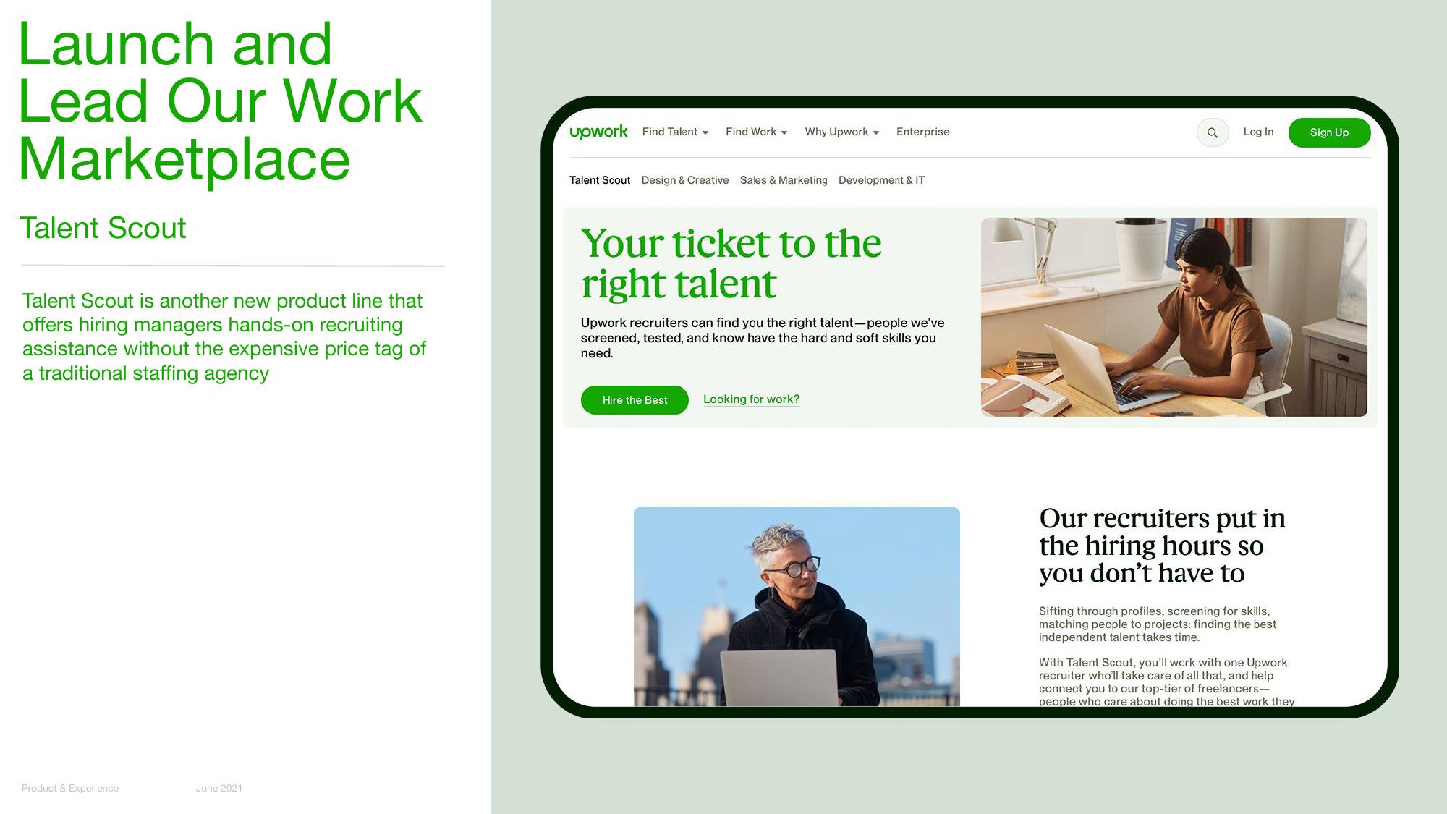The height and width of the screenshot is (814, 1447).
Task: Click the Enterprise menu item
Action: pyautogui.click(x=921, y=132)
